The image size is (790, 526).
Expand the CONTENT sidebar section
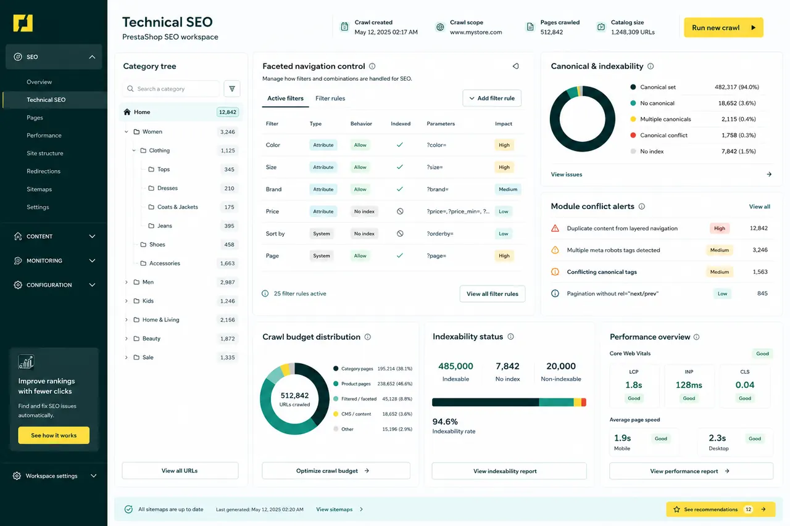[92, 236]
